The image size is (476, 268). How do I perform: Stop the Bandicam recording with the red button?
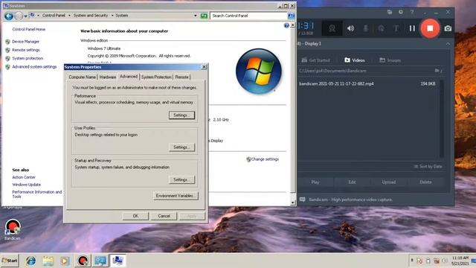coord(430,28)
